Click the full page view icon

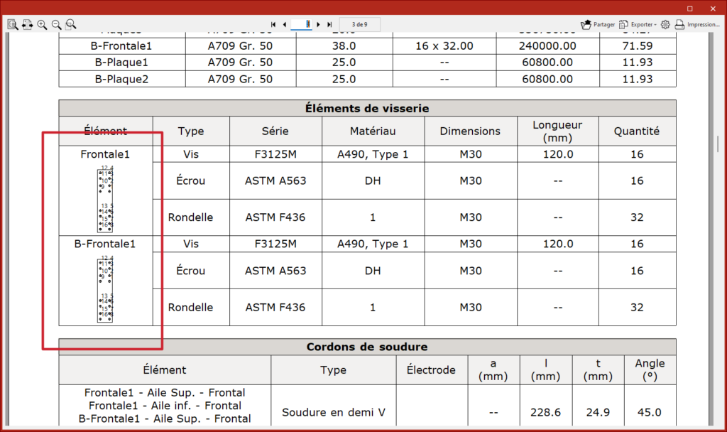point(13,25)
